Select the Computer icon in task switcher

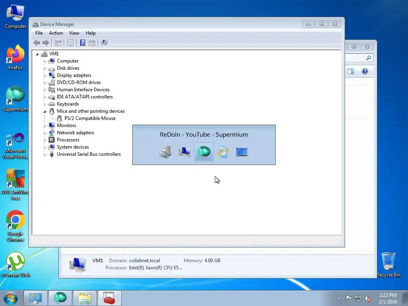tap(184, 152)
